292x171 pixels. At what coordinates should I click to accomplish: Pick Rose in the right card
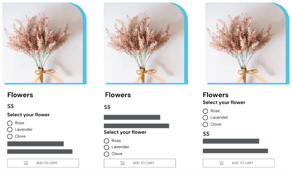coord(205,111)
